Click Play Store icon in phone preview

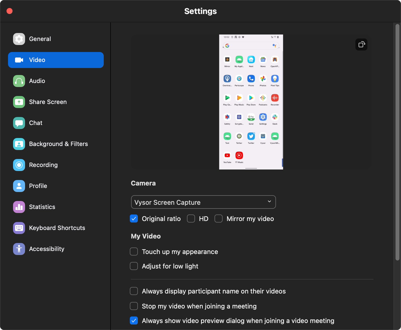click(x=251, y=98)
